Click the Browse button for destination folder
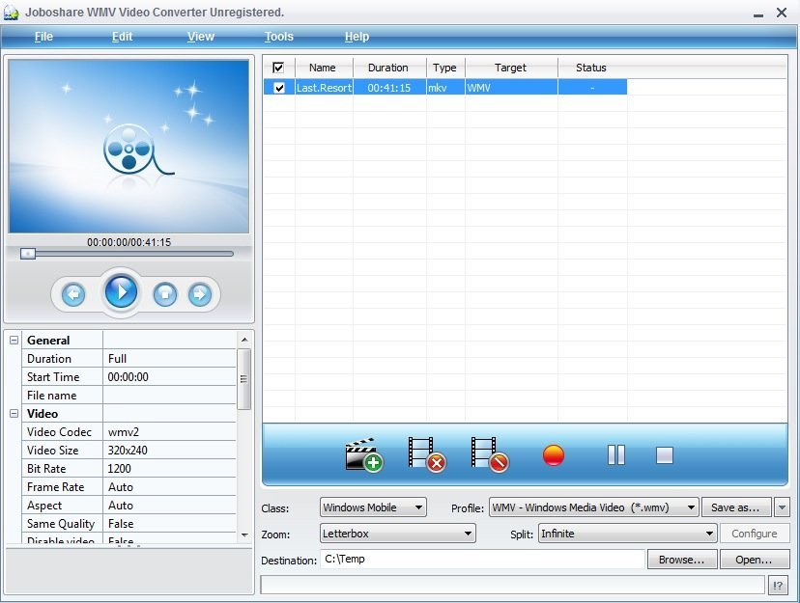This screenshot has height=603, width=800. point(681,560)
